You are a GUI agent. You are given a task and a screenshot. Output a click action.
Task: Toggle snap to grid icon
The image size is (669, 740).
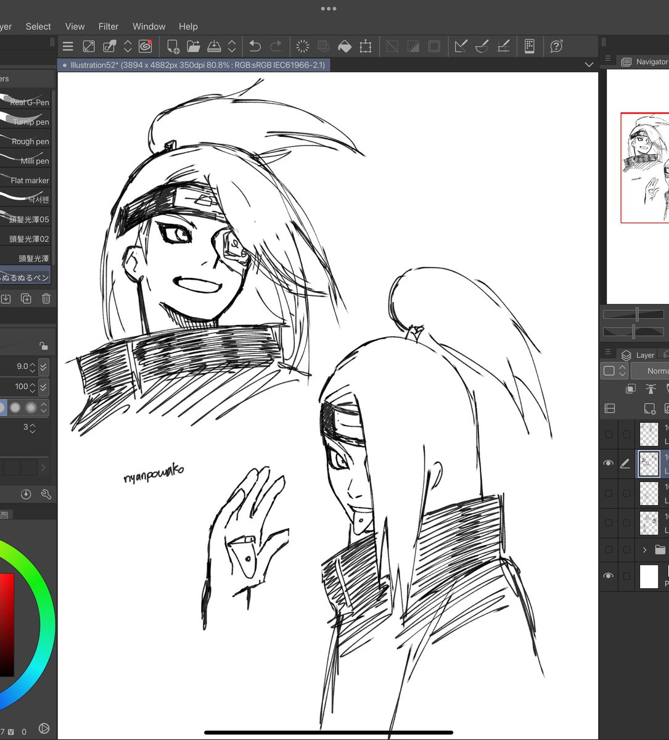coord(503,46)
